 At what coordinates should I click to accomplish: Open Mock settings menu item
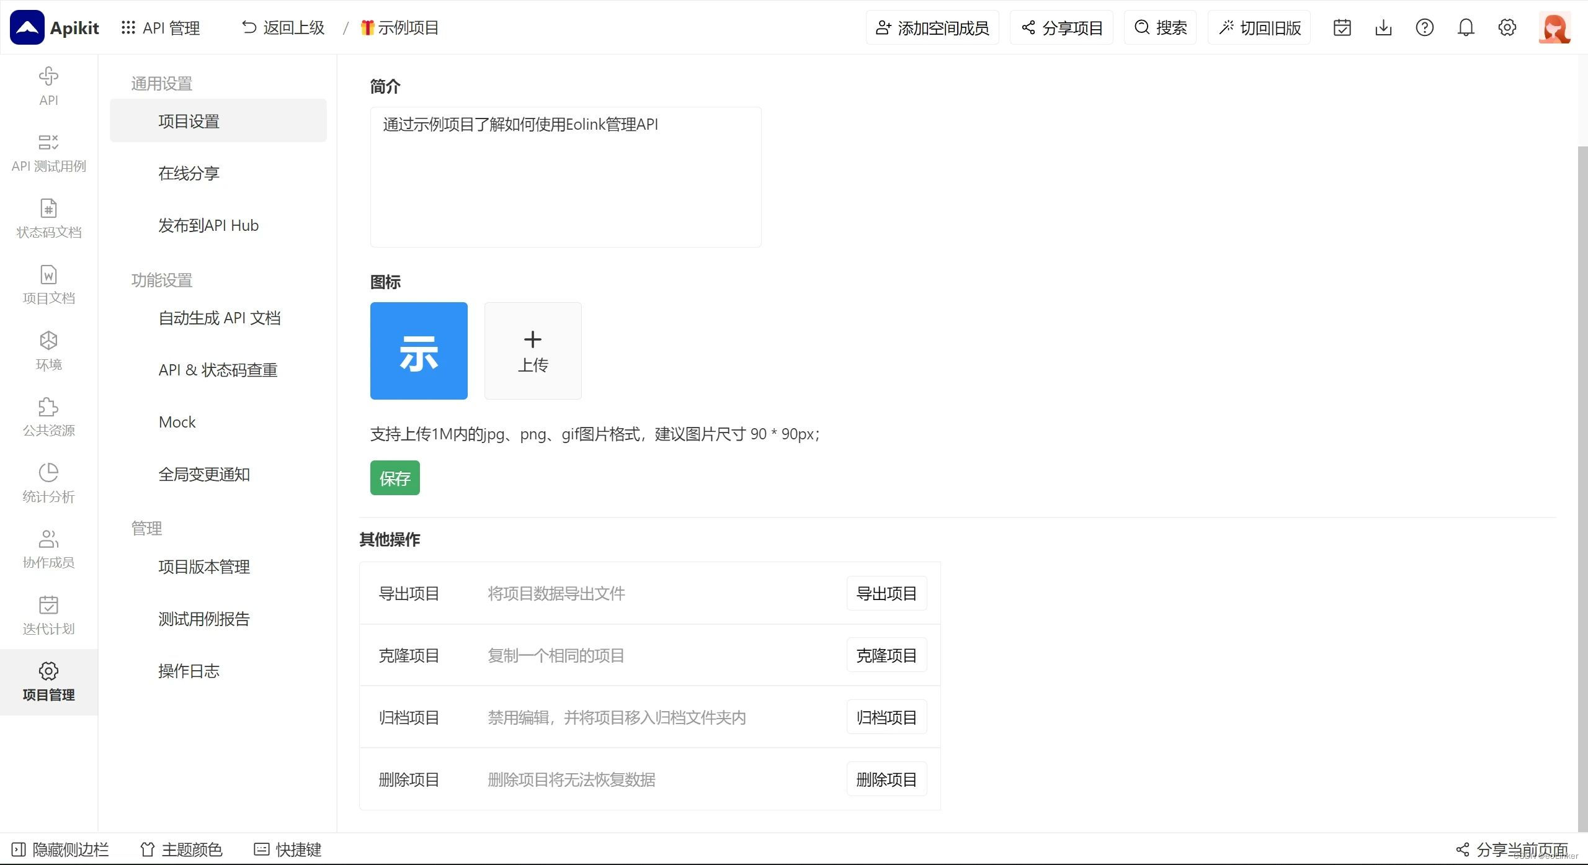[177, 422]
